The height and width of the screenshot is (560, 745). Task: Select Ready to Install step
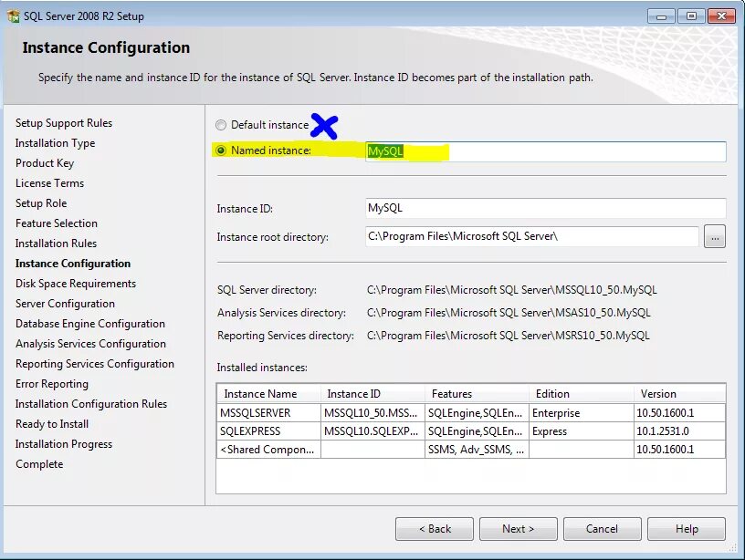[52, 424]
